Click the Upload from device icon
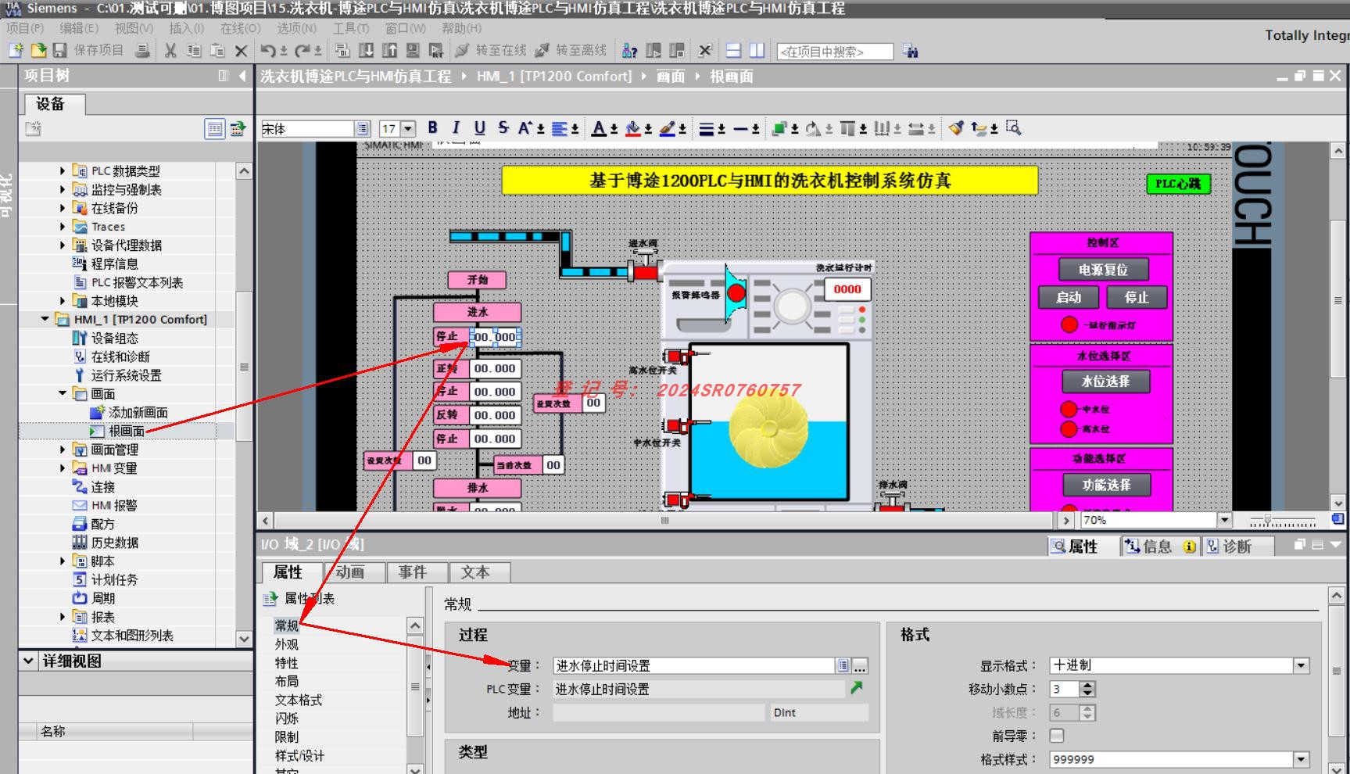 coord(389,51)
